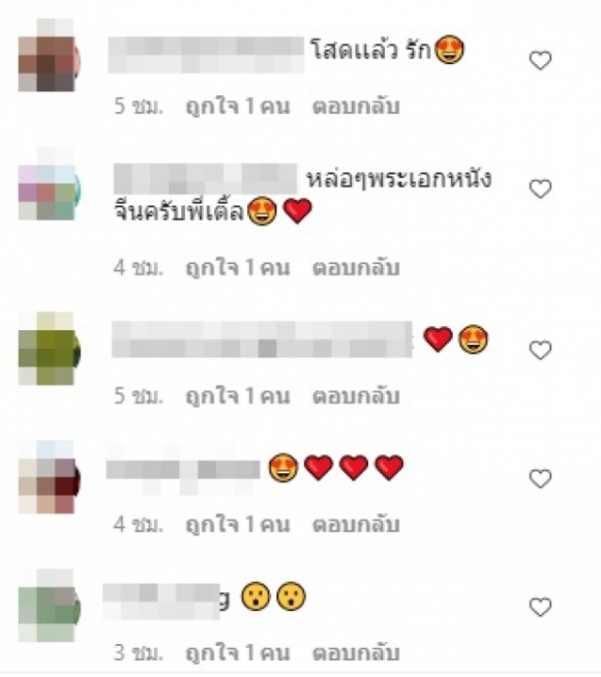Like the surprised-face emoji comment
The width and height of the screenshot is (601, 677).
coord(540,607)
